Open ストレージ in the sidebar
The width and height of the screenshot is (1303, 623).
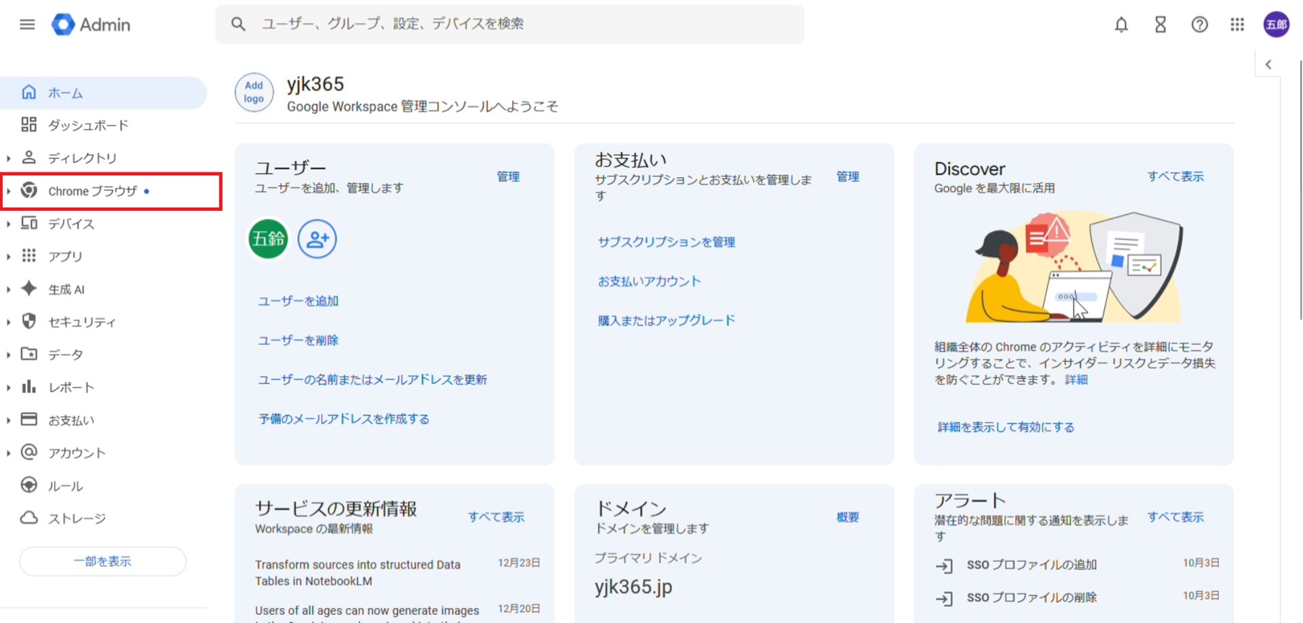[77, 518]
